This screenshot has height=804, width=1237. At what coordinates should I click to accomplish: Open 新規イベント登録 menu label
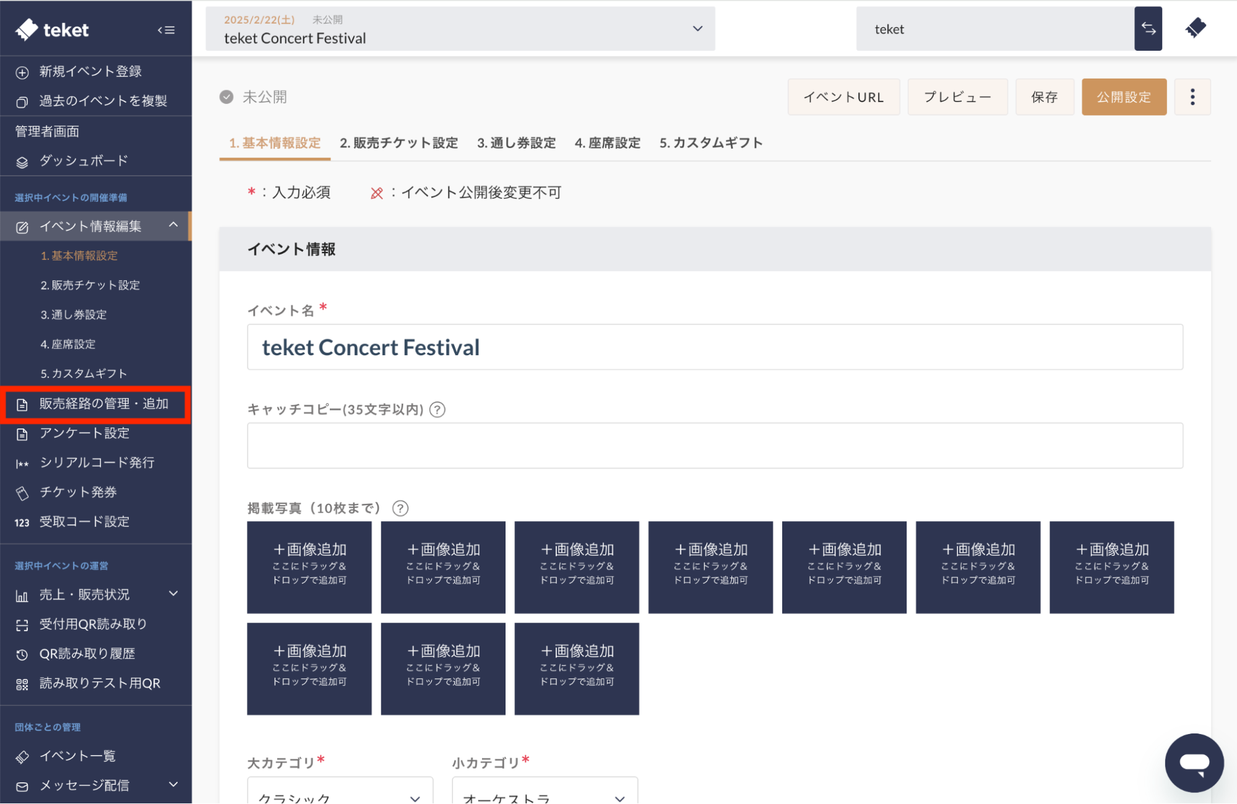(90, 71)
